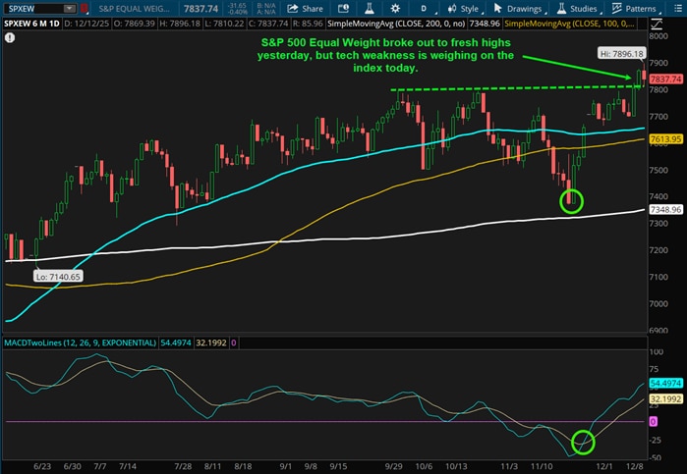This screenshot has width=687, height=474.
Task: Click the chart scale toggle icon above price axis
Action: [657, 24]
